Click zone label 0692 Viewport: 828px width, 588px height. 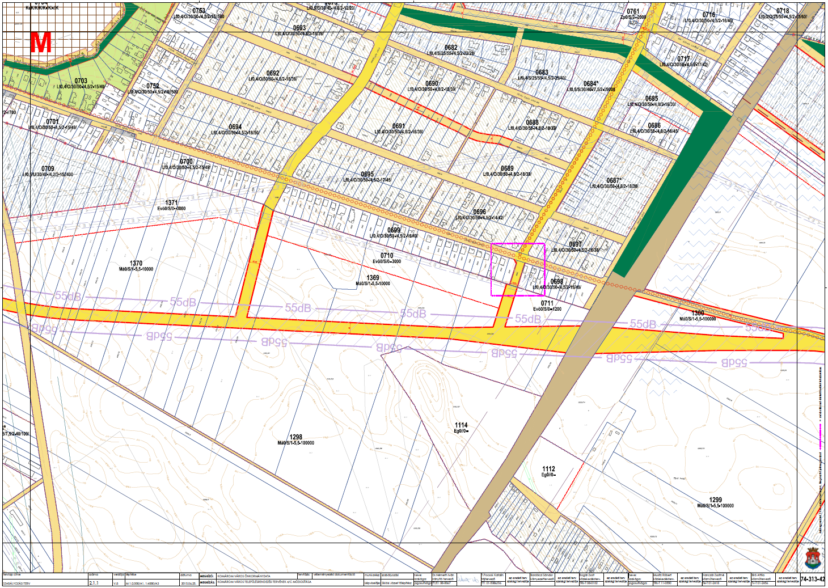[273, 73]
